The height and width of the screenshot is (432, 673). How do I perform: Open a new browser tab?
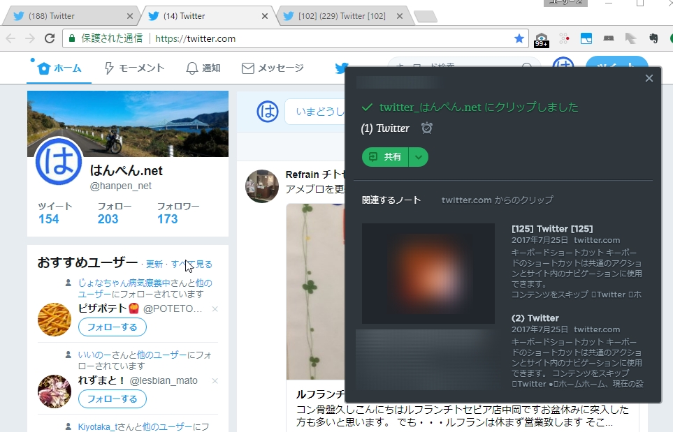tap(426, 17)
